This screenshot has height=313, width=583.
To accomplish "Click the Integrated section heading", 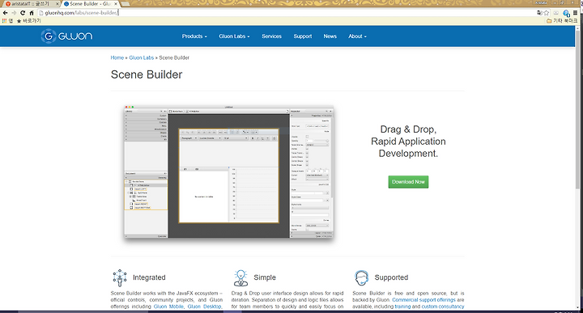I will [149, 277].
